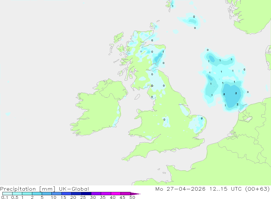This screenshot has width=271, height=199.
Task: Choose the 25–30 mm dark blue swatch
Action: (x=86, y=194)
